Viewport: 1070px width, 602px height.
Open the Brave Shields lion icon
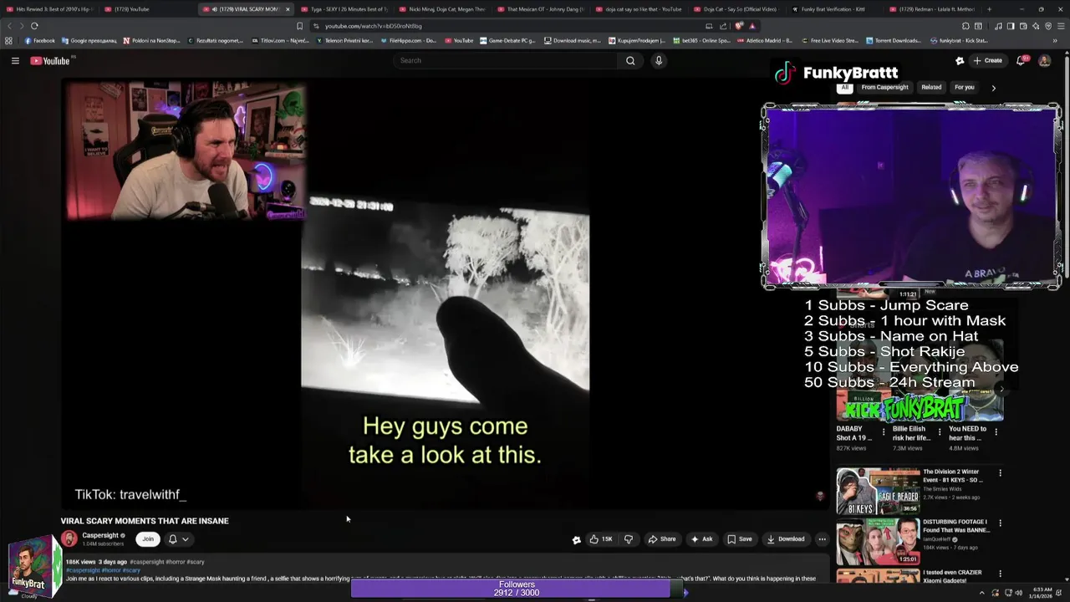[x=739, y=26]
